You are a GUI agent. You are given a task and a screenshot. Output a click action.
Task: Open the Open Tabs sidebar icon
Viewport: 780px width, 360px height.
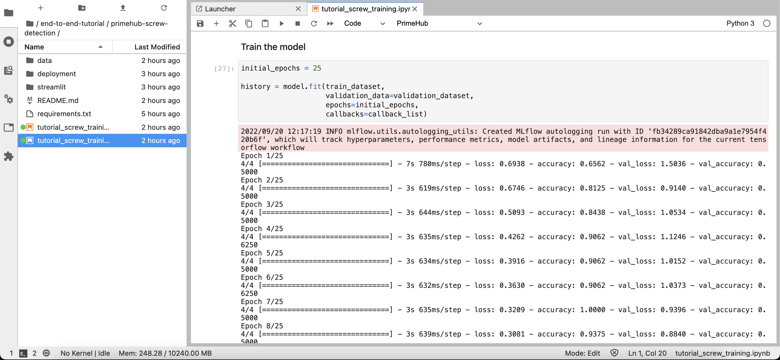[x=8, y=128]
